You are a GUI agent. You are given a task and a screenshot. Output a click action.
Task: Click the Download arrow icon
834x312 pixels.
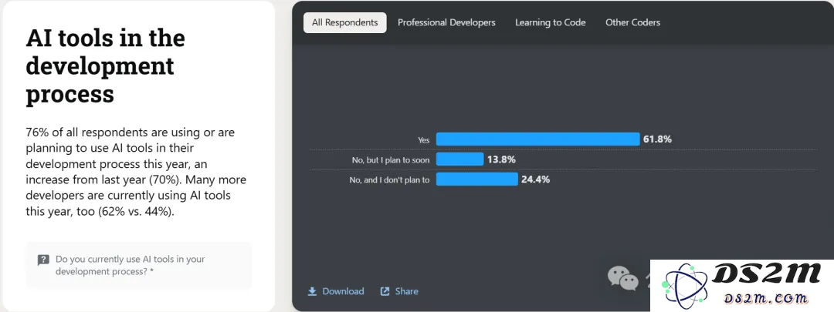click(312, 291)
